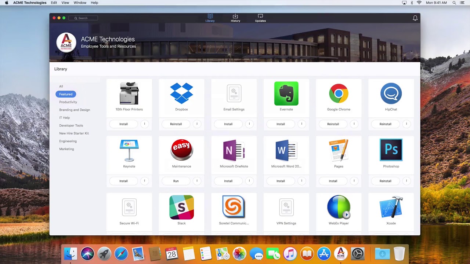The height and width of the screenshot is (264, 470).
Task: Show info for Dropbox
Action: click(x=197, y=124)
